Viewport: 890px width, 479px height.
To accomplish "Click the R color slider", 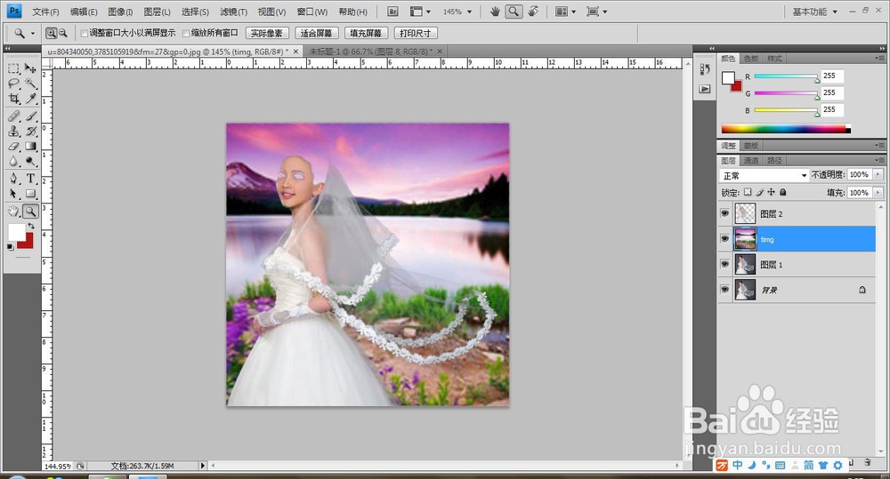I will click(x=786, y=76).
